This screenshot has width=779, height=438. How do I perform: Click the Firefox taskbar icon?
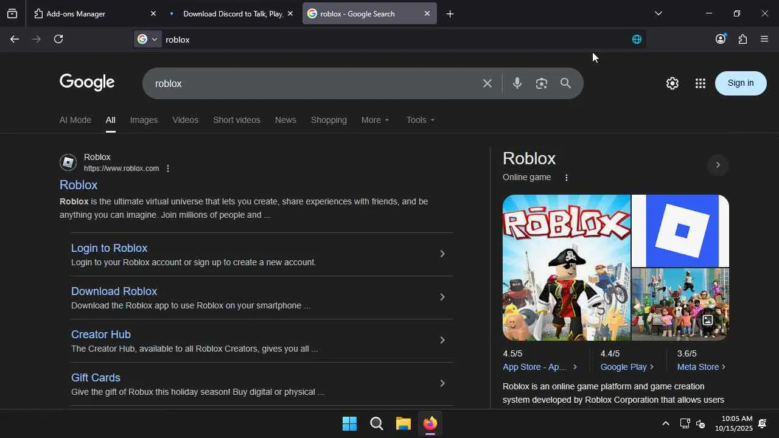[430, 423]
